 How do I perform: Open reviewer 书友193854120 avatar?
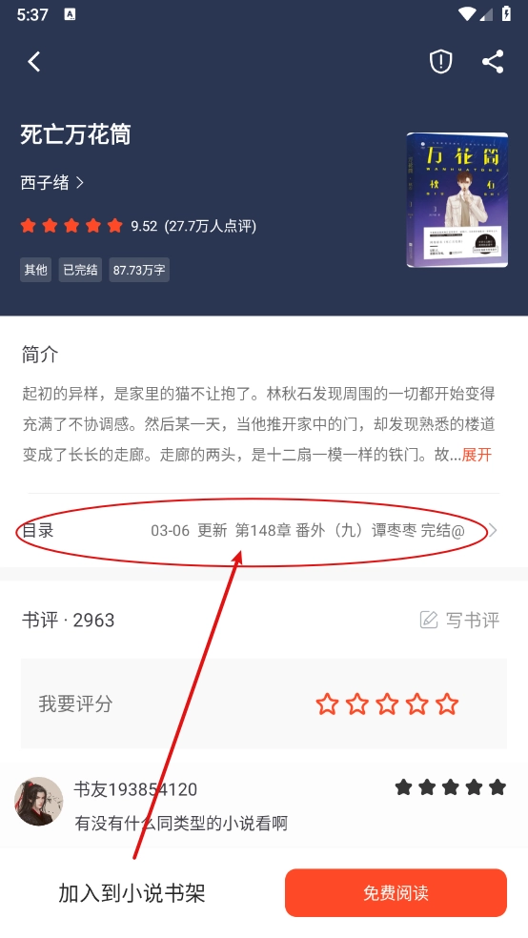[x=39, y=802]
